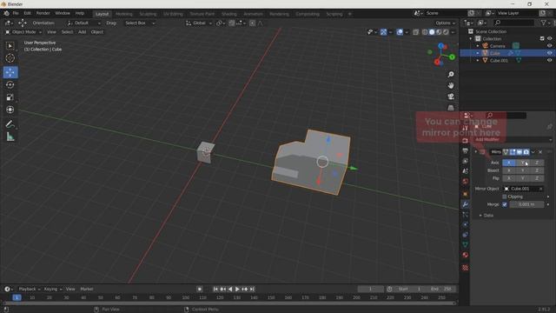Toggle Bisect X button
Image resolution: width=556 pixels, height=313 pixels.
509,170
